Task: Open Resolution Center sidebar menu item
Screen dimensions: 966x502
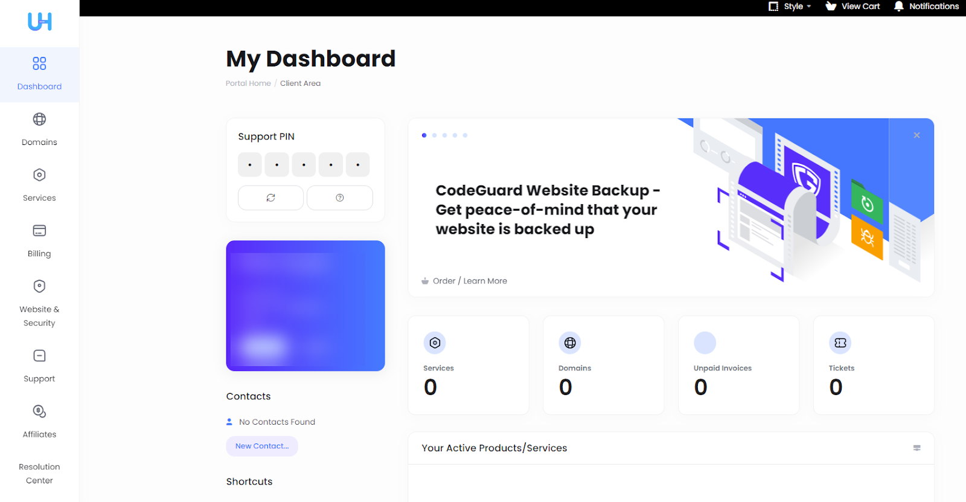Action: (39, 474)
